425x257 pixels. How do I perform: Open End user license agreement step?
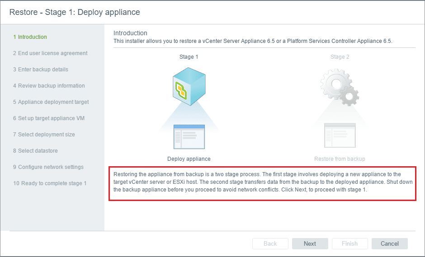pos(50,53)
